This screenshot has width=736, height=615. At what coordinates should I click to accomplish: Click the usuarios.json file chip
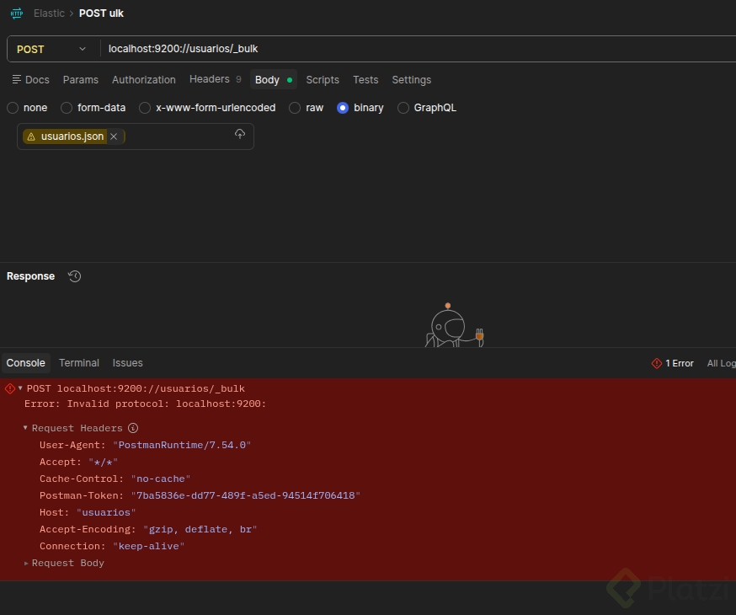pyautogui.click(x=72, y=136)
